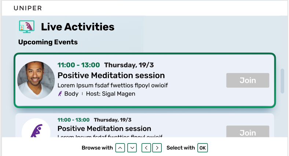Click the up arrow browse key
Image resolution: width=289 pixels, height=156 pixels.
pos(120,148)
